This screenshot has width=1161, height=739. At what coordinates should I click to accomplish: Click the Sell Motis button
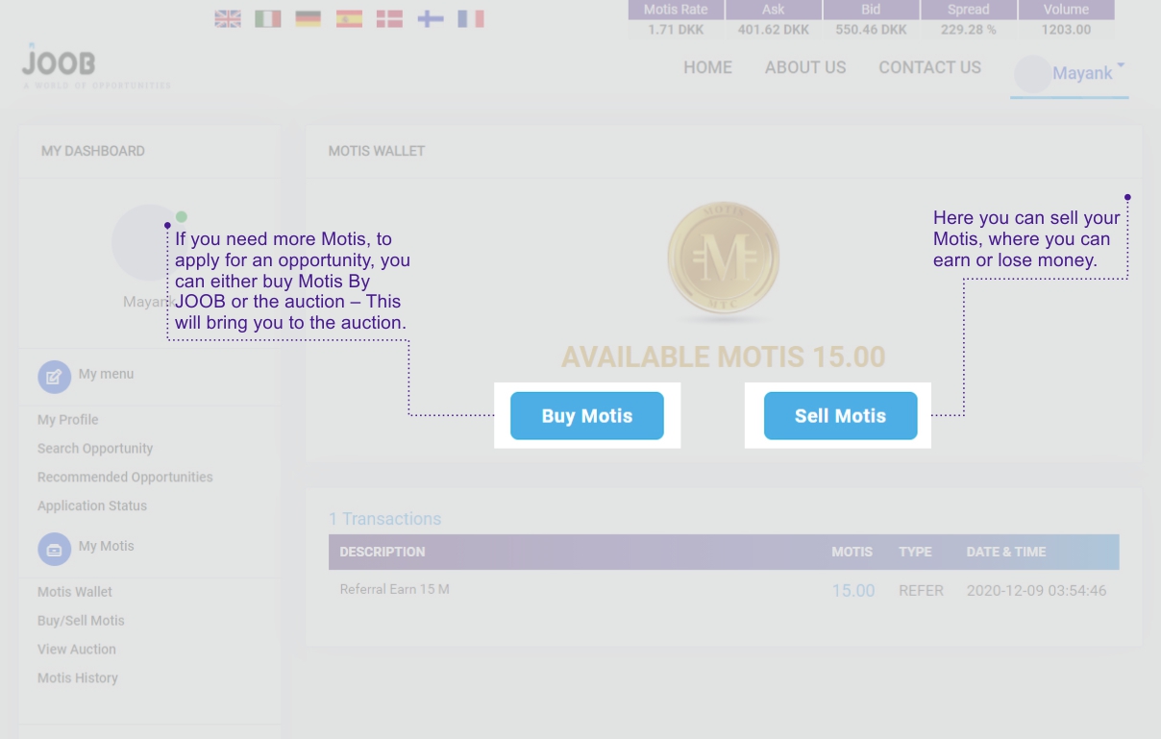(x=841, y=416)
